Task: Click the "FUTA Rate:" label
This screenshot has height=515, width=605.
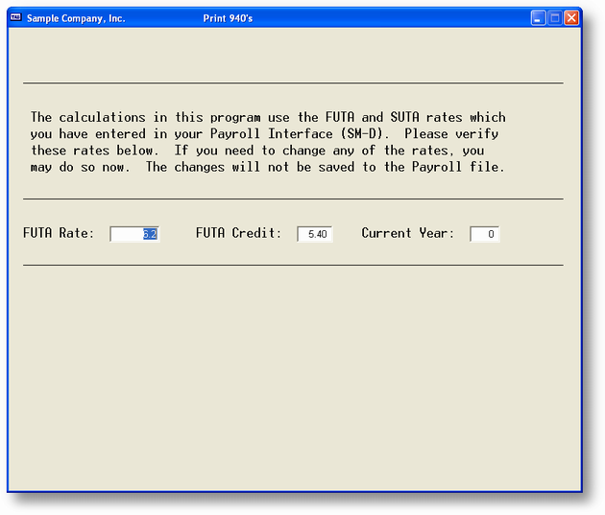Action: click(59, 233)
